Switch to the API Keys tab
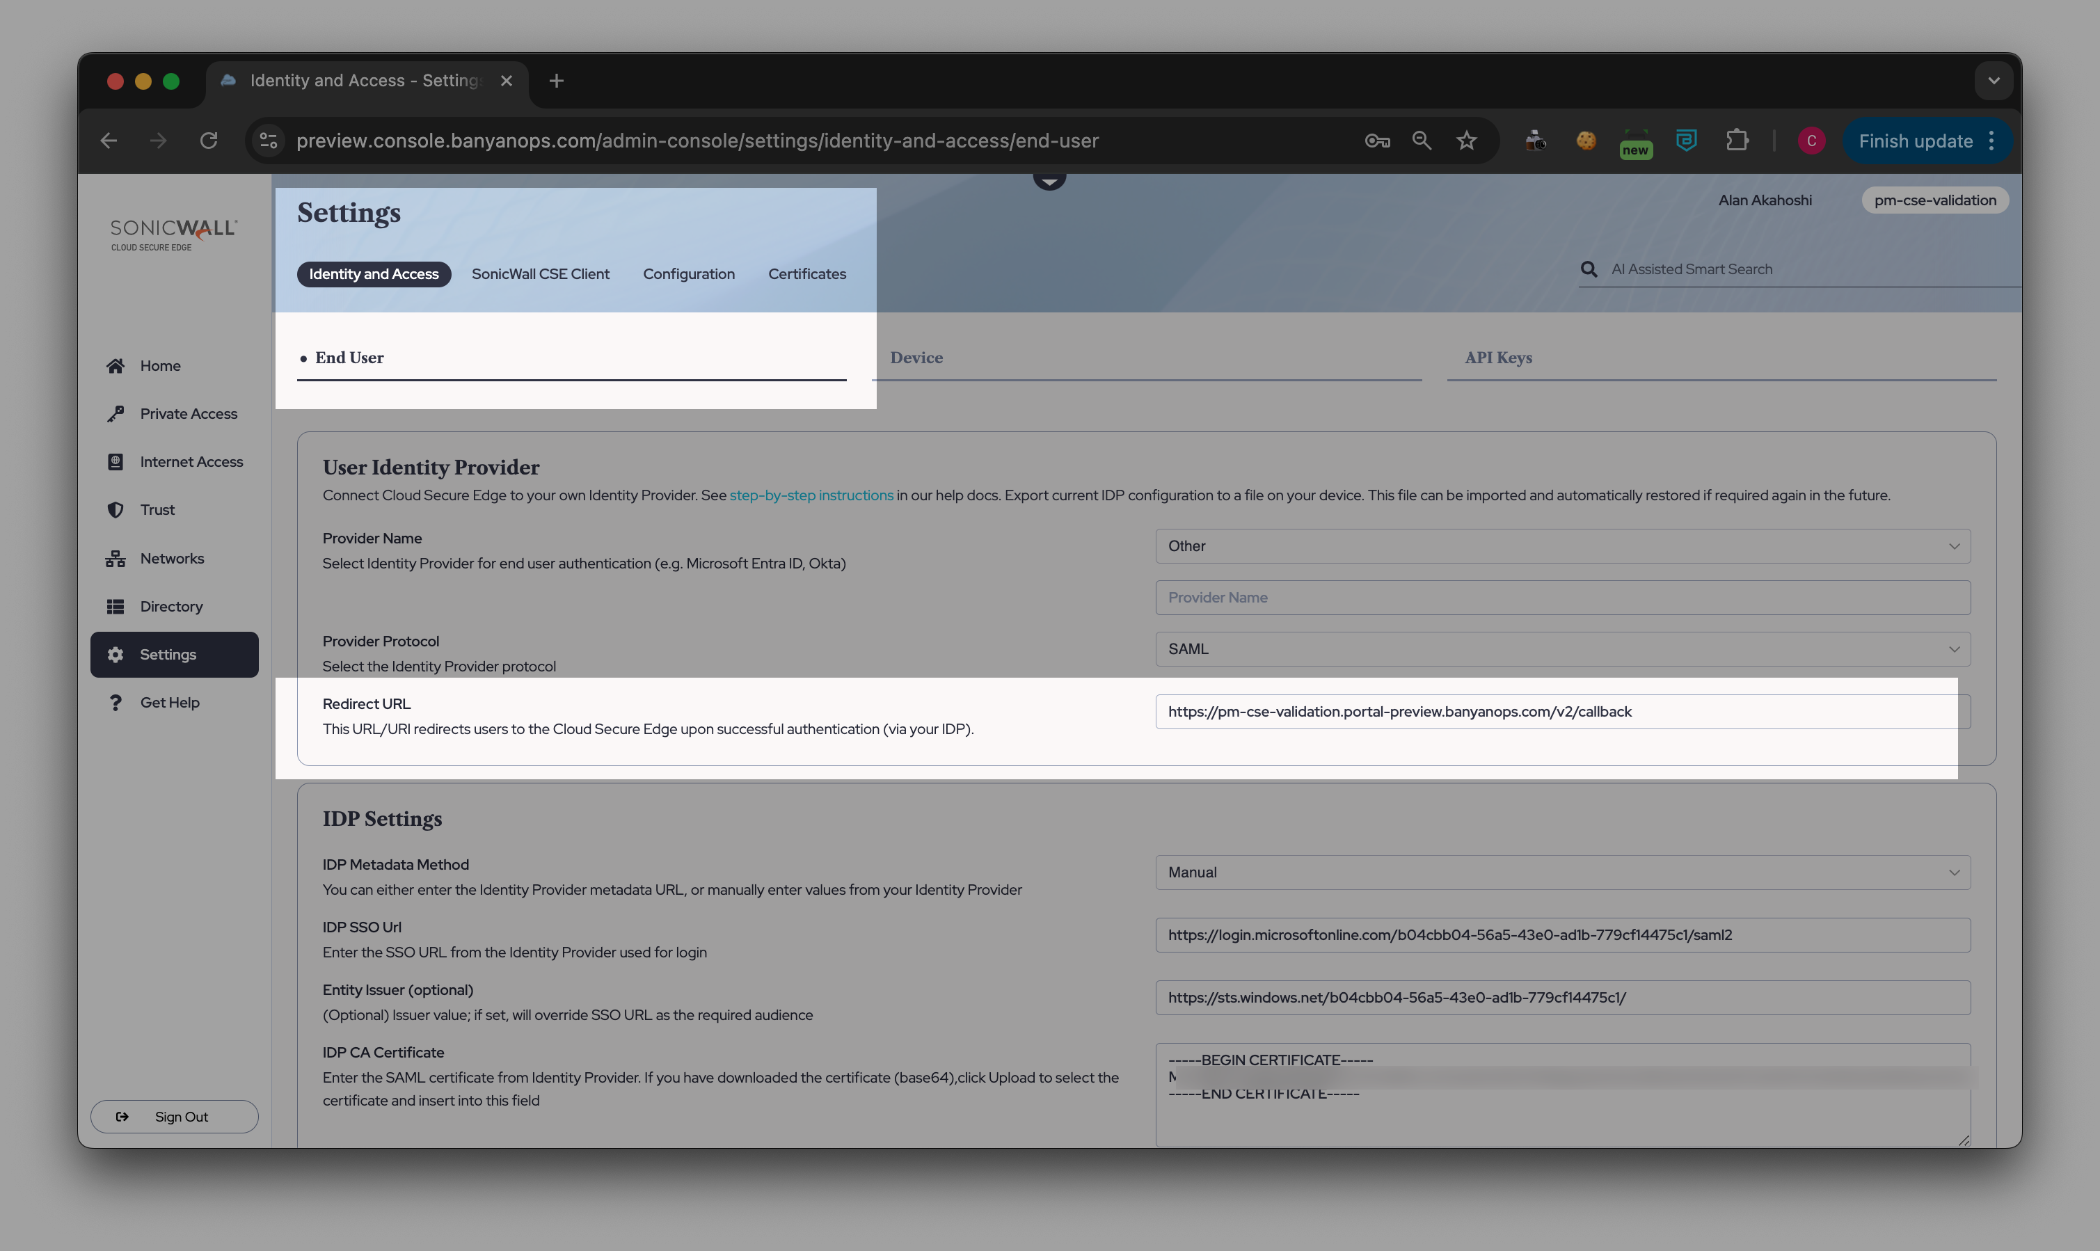 [x=1498, y=358]
